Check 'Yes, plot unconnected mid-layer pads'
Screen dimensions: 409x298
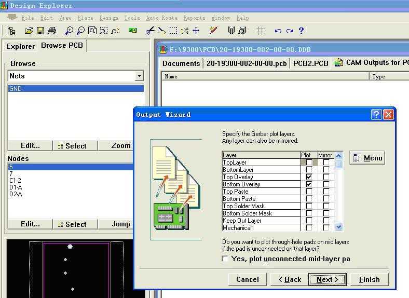[225, 259]
